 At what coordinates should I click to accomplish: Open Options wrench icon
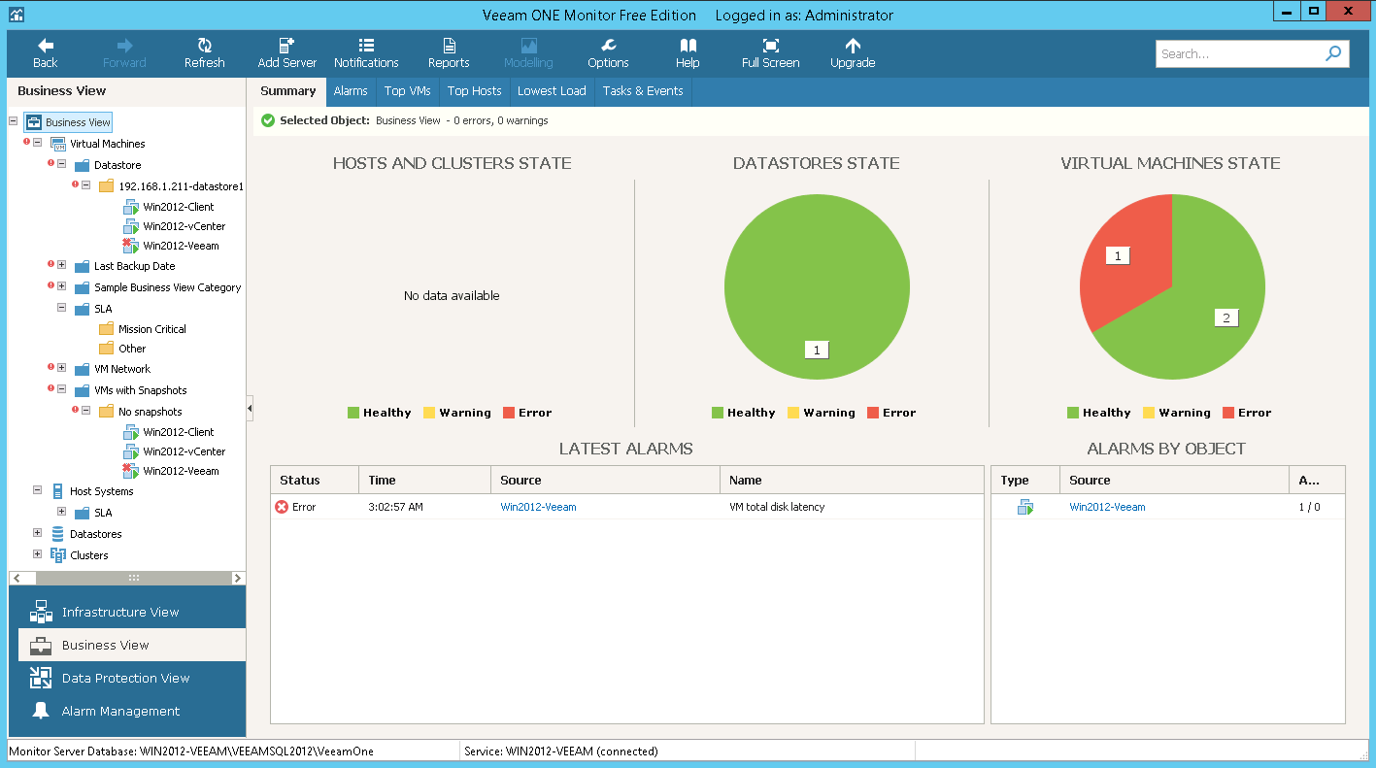tap(608, 46)
